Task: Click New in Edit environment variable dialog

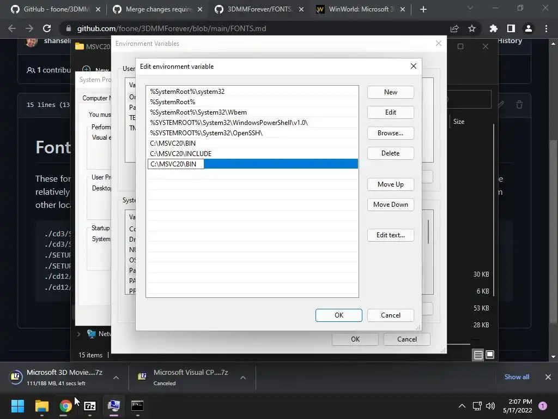Action: click(x=390, y=92)
